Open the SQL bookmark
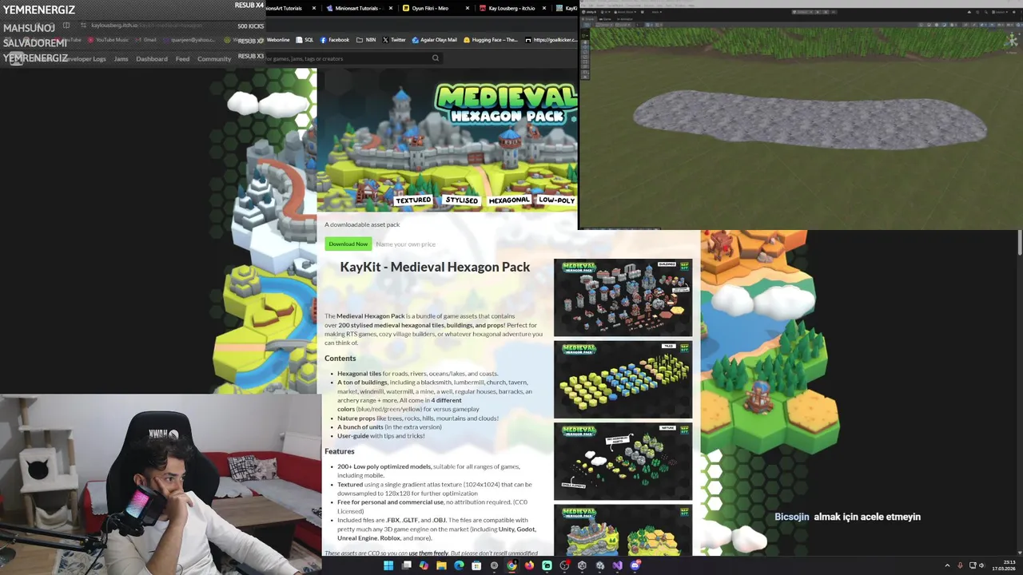Screen dimensions: 1023x575 click(x=305, y=40)
